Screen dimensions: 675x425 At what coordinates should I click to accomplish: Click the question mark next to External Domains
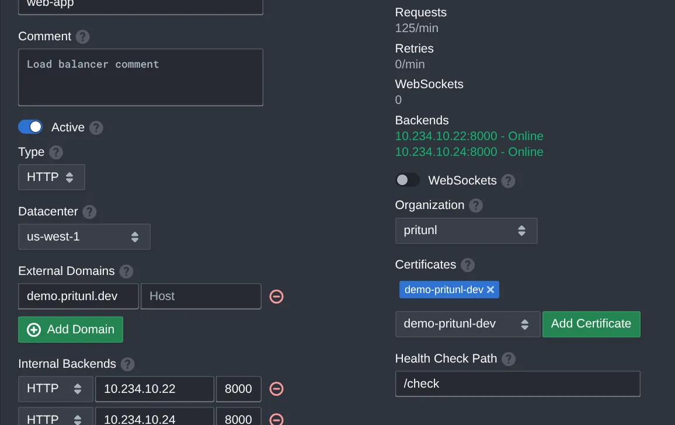click(x=126, y=271)
